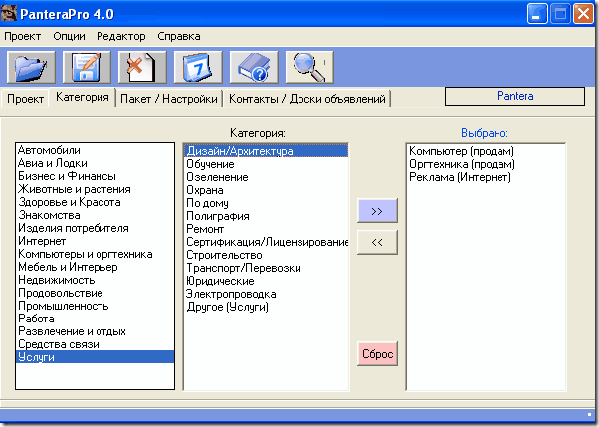Select Ремонт subcategory

267,229
